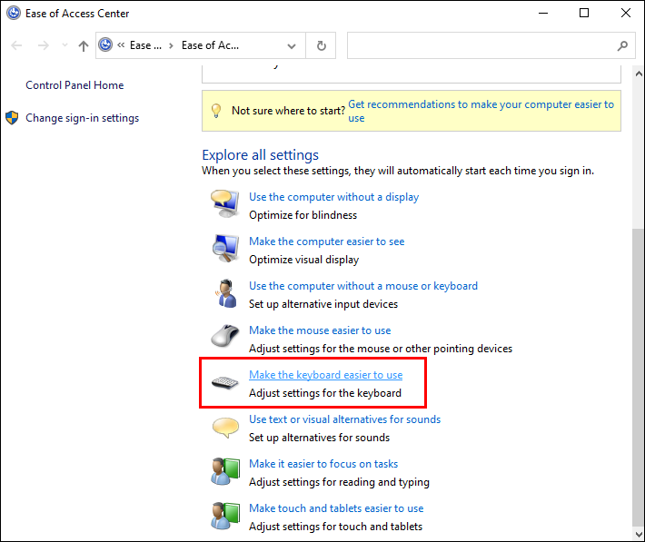
Task: Go up one level with the up arrow
Action: (84, 45)
